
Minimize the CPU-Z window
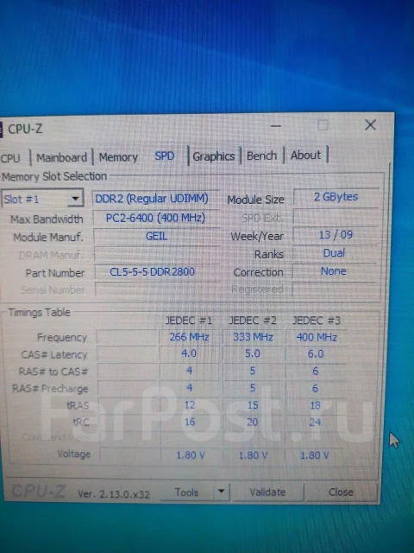tap(276, 126)
